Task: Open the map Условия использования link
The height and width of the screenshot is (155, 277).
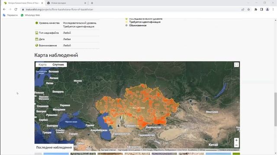Action: (229, 150)
